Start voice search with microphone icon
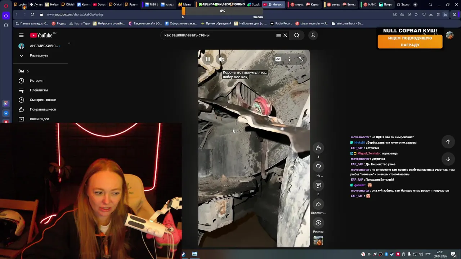The width and height of the screenshot is (461, 259). tap(313, 35)
